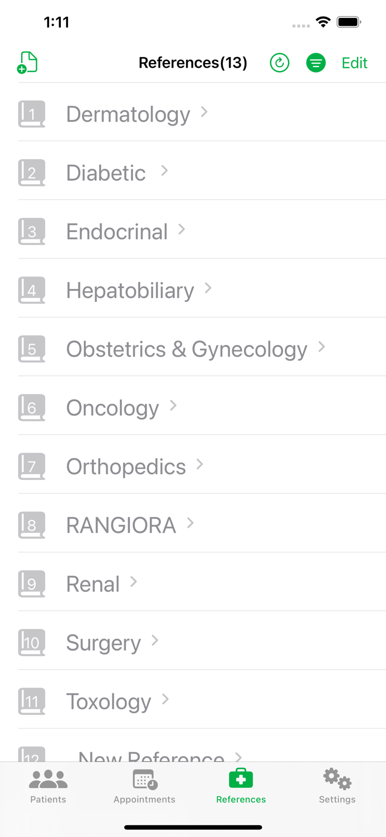This screenshot has width=386, height=837.
Task: Expand the Obstetrics & Gynecology reference
Action: click(x=187, y=349)
